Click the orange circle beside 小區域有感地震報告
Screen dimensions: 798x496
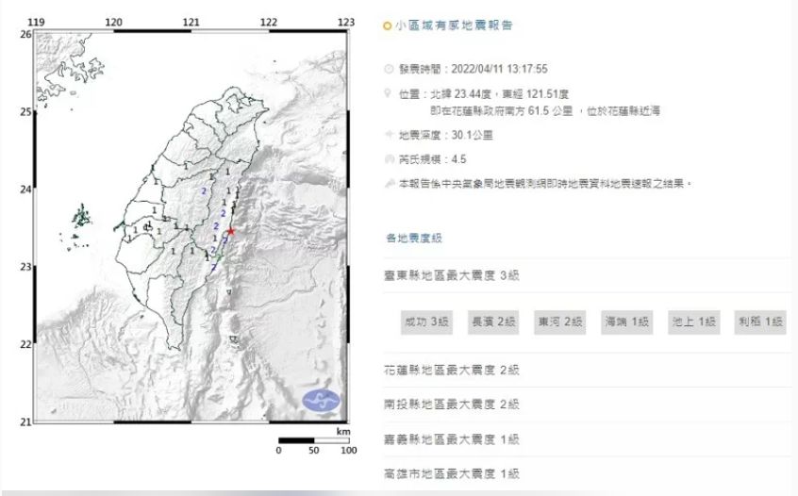point(388,26)
